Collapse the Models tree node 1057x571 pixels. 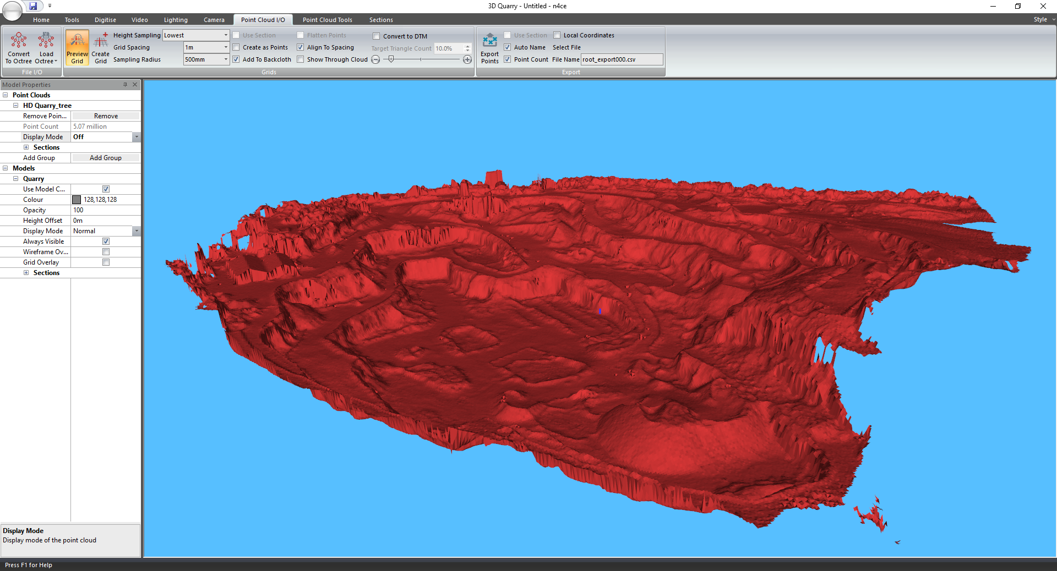5,168
